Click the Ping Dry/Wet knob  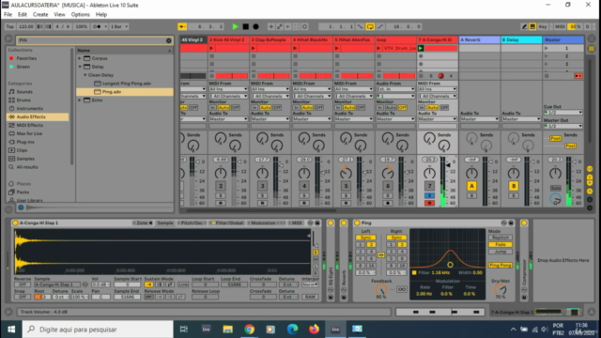coord(500,289)
